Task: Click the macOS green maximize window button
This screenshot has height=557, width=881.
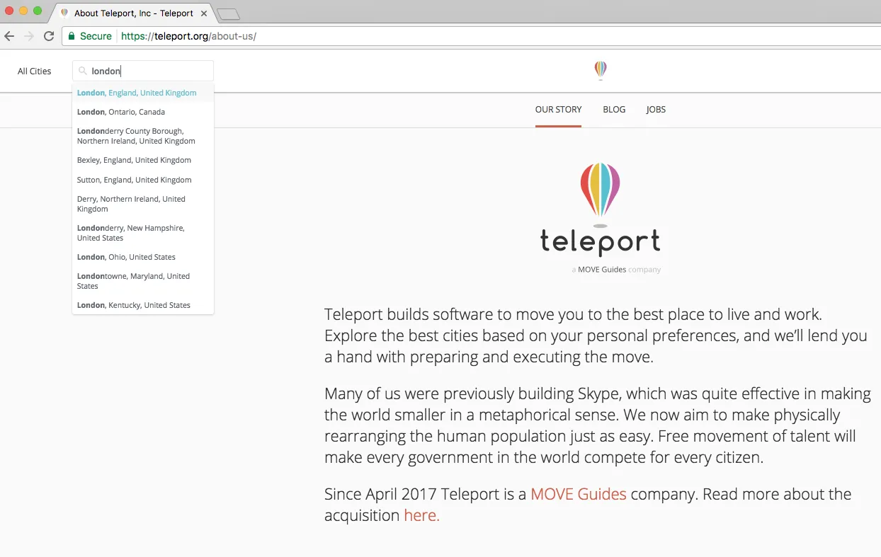Action: click(38, 11)
